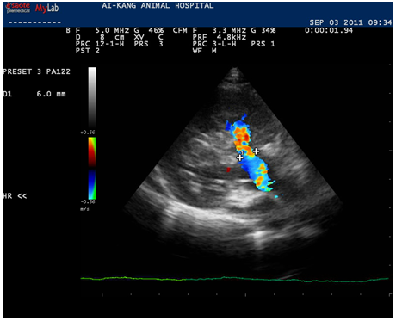Click the green ECG trace line
This screenshot has height=321, width=396.
tap(234, 279)
